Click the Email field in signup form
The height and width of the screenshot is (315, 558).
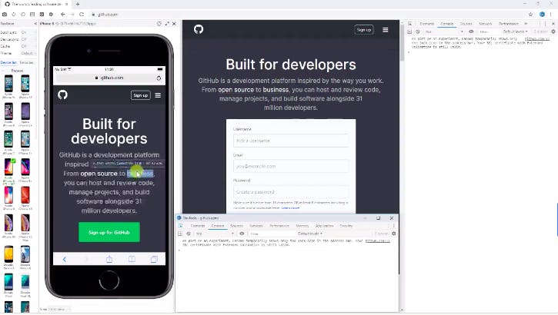pos(291,166)
